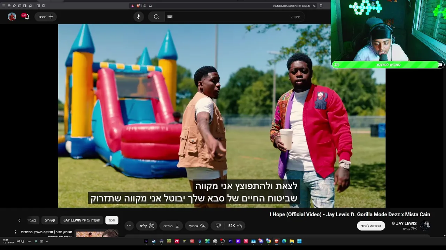Open the JAY LEWIS channel name link
This screenshot has height=250, width=446.
[x=406, y=224]
